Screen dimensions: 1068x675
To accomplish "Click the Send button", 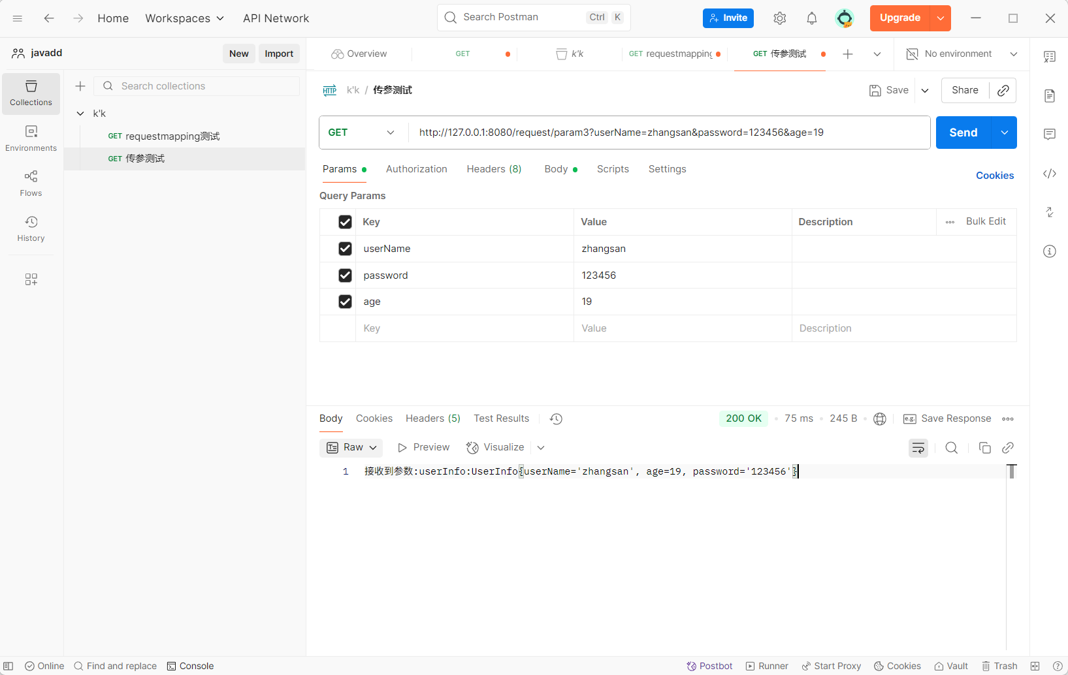I will tap(963, 133).
